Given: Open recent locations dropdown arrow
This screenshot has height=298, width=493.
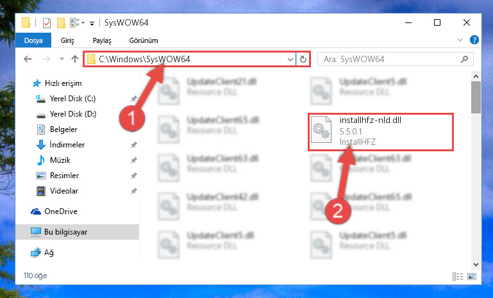Looking at the screenshot, I should point(62,59).
